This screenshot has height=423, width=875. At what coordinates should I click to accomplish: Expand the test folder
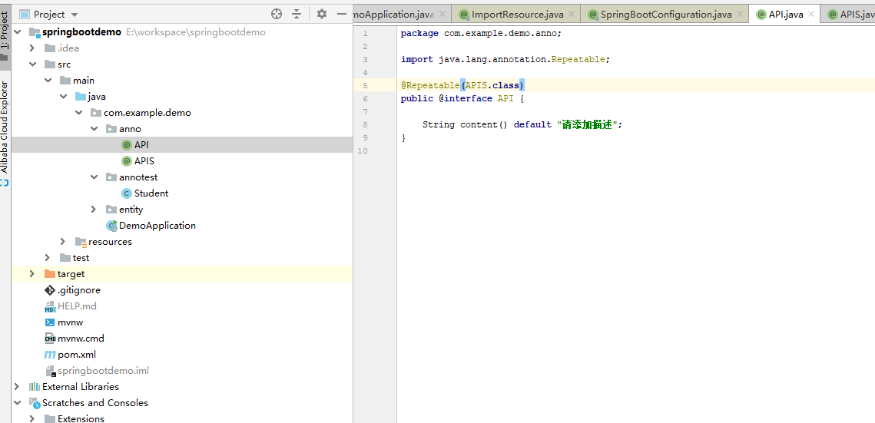[x=48, y=258]
